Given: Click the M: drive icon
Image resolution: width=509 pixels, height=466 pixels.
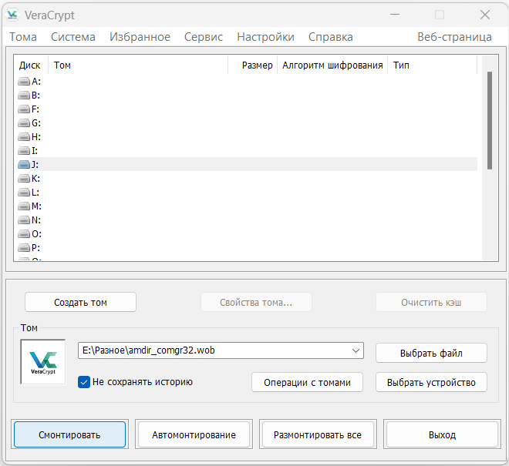Looking at the screenshot, I should click(24, 206).
